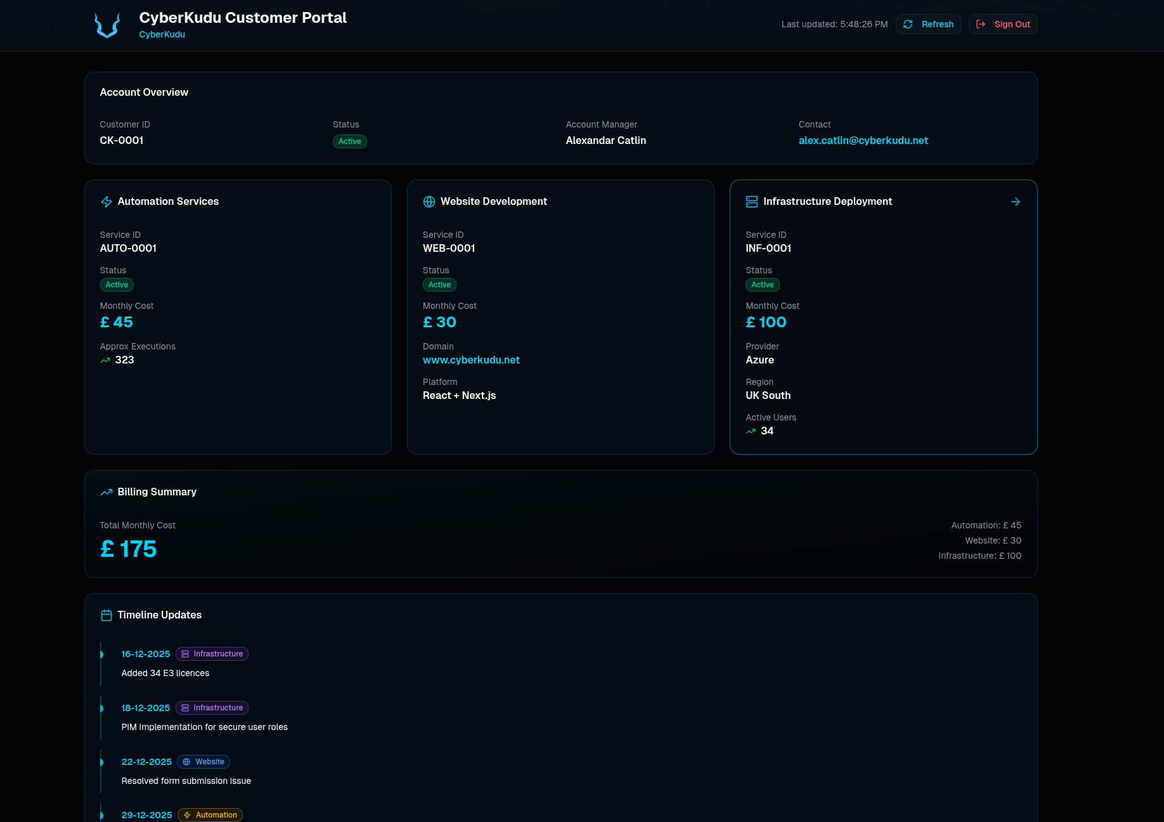Click the trend arrow beside Active Users 34
The width and height of the screenshot is (1164, 822).
(750, 431)
